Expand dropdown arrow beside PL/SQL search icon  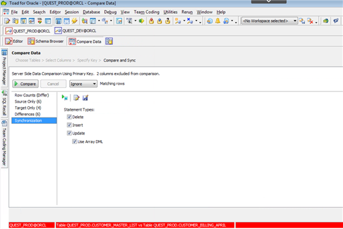click(x=135, y=21)
